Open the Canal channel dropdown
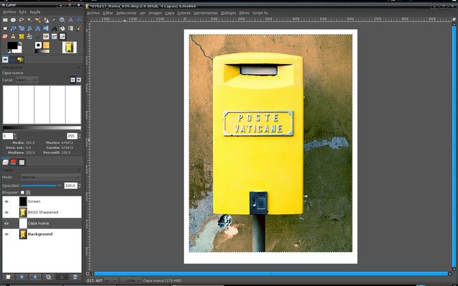 point(27,80)
